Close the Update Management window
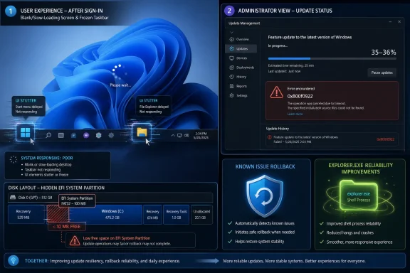The image size is (410, 273). coord(399,21)
